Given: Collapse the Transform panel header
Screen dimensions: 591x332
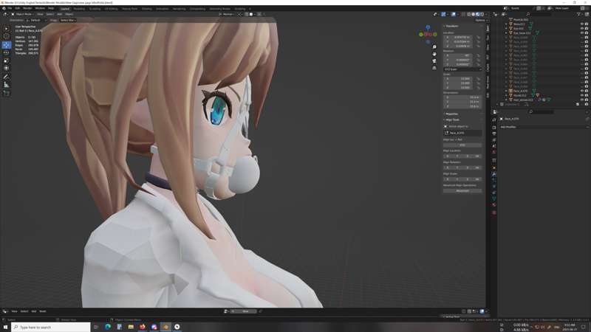Looking at the screenshot, I should click(451, 26).
